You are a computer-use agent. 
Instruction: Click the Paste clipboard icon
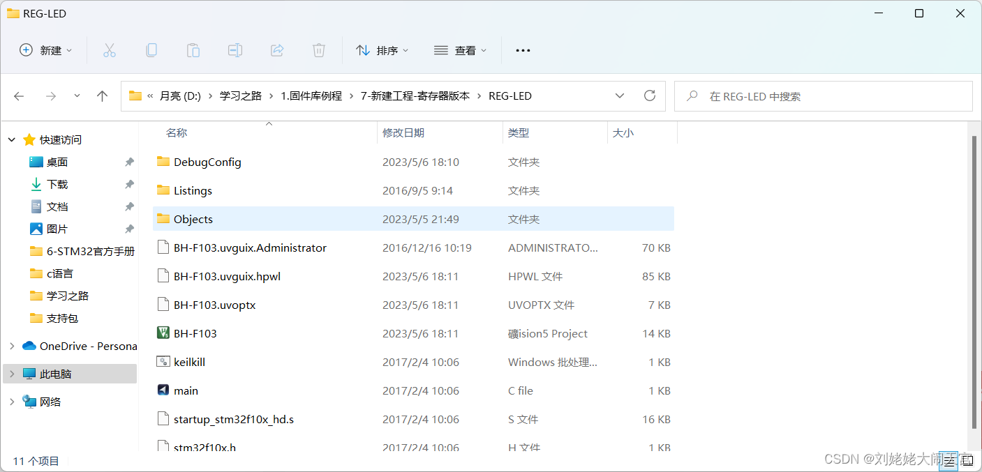pos(193,50)
